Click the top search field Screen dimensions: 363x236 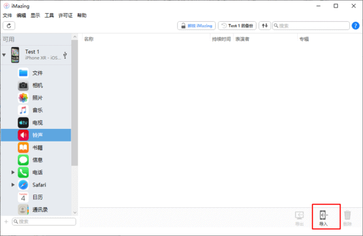[311, 26]
